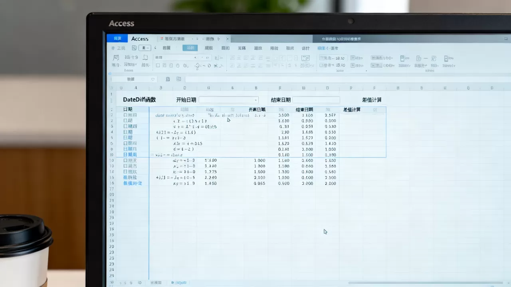
Task: Click the formula bar input area
Action: [347, 79]
